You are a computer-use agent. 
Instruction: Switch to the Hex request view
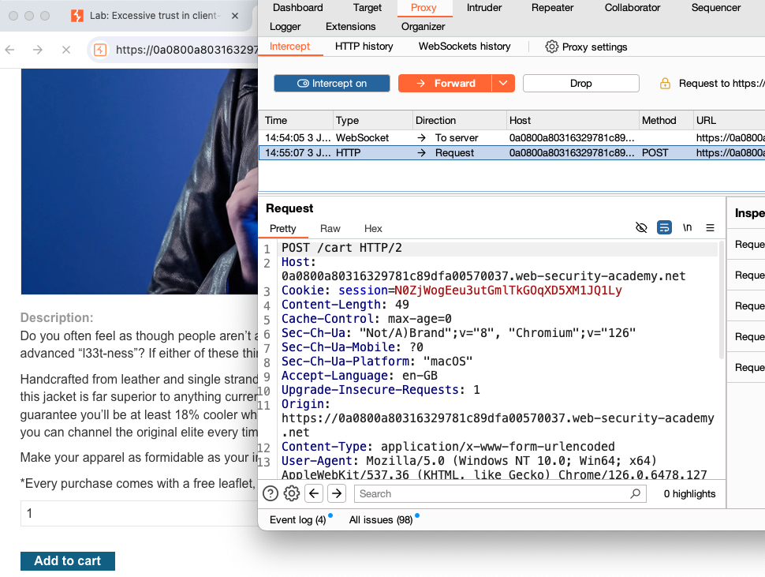point(372,229)
